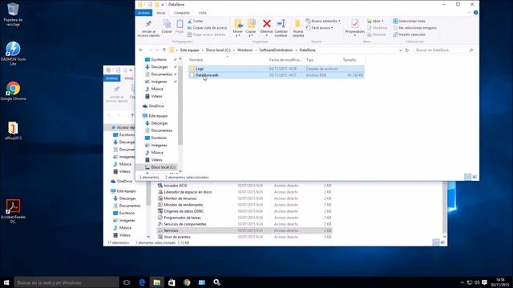
Task: Click Windows in the breadcrumb path
Action: [x=244, y=50]
